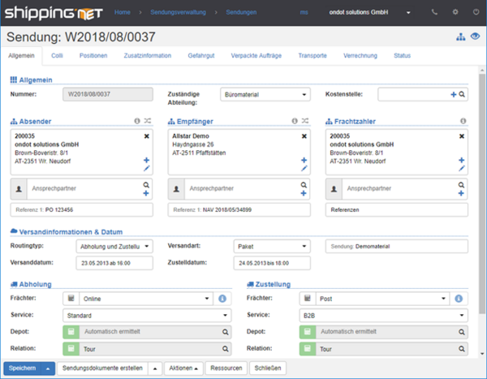The height and width of the screenshot is (379, 487).
Task: Open the Zustellung Service B2B dropdown
Action: pyautogui.click(x=383, y=315)
